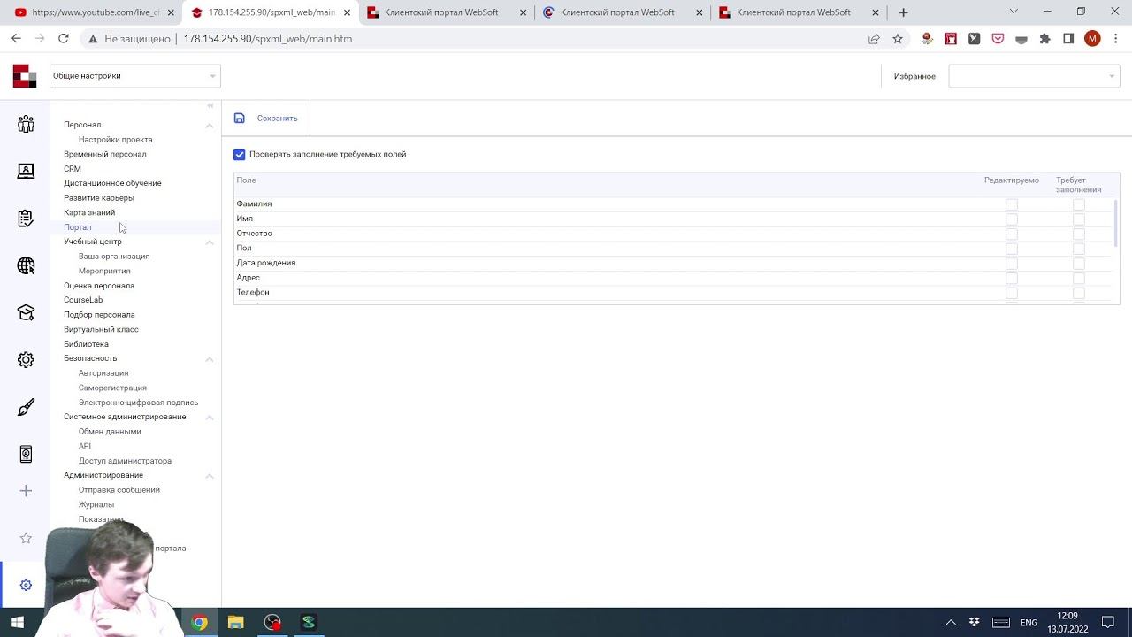Click the browser address bar URL
This screenshot has height=637, width=1132.
click(267, 39)
